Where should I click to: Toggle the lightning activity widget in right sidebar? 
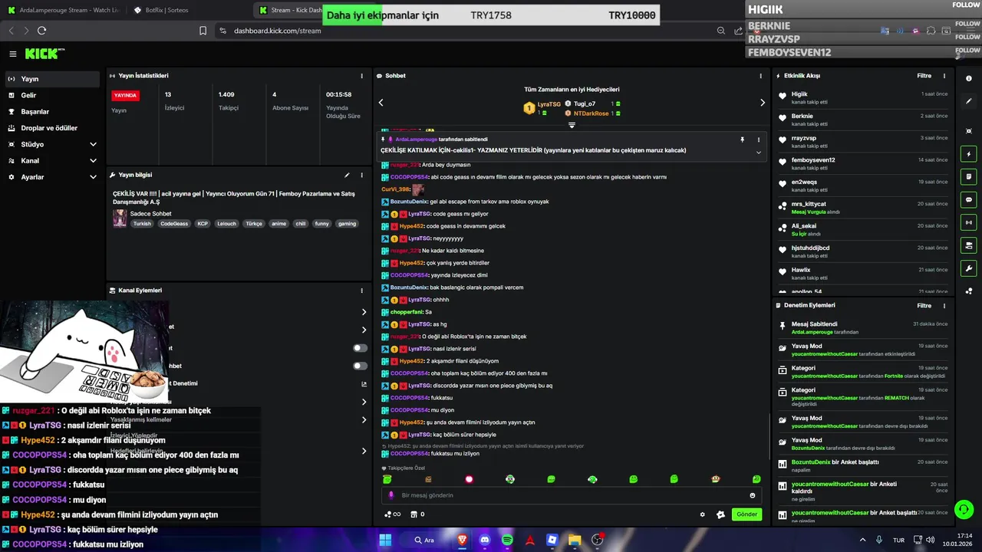point(969,153)
